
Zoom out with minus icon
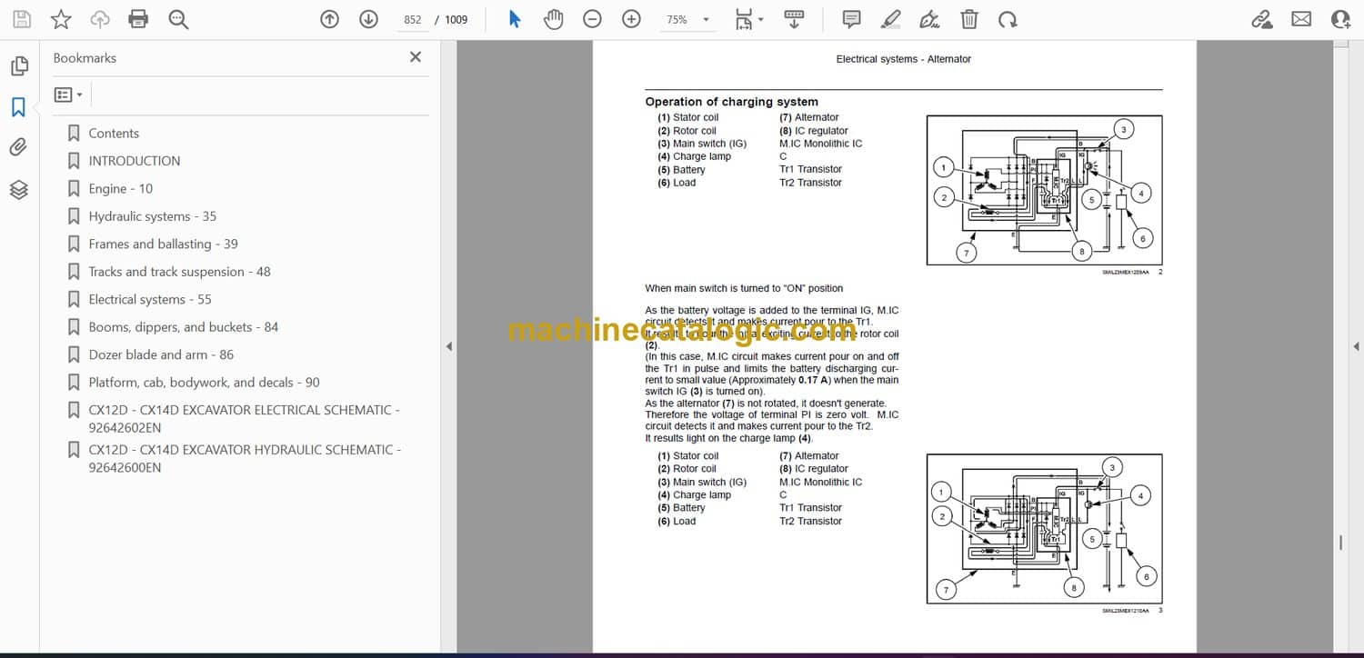point(592,19)
